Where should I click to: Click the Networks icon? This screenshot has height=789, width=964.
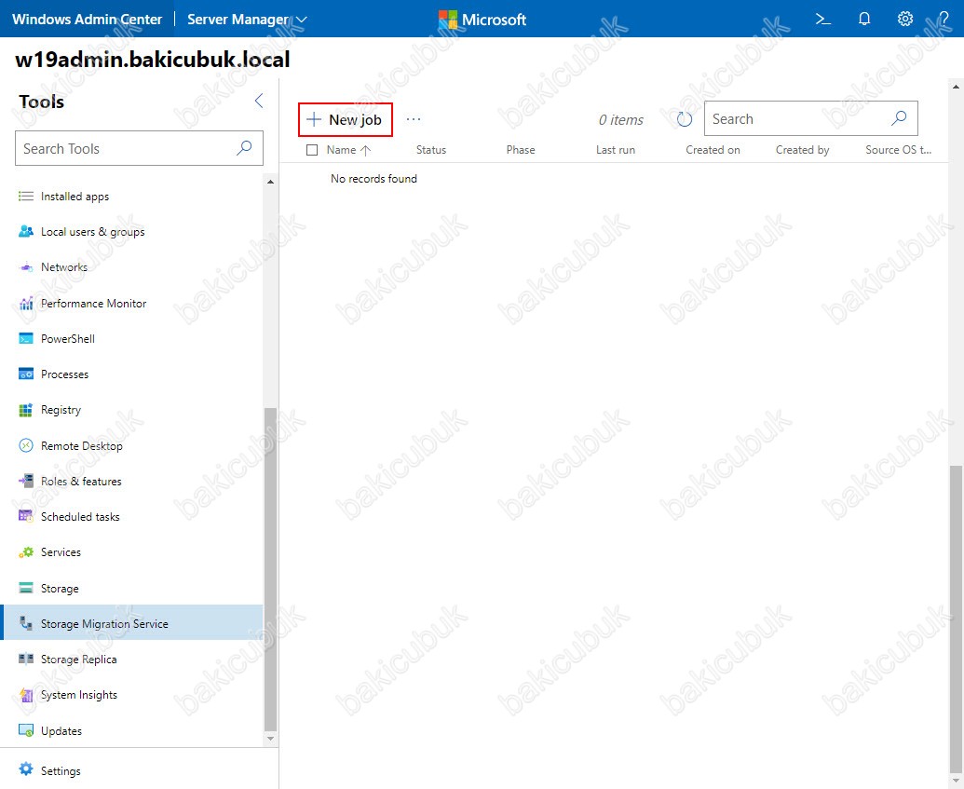[26, 267]
